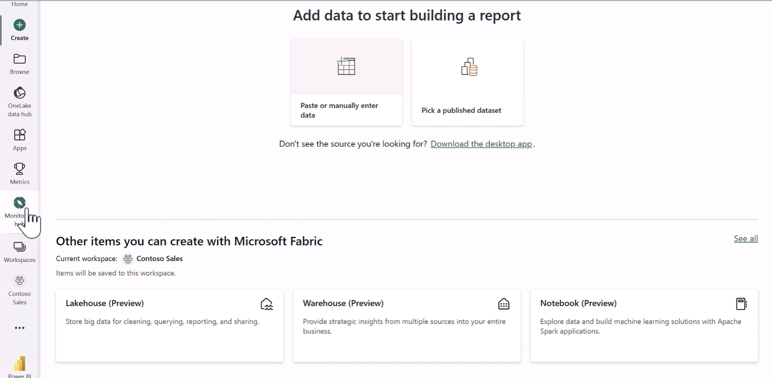The image size is (772, 378).
Task: Open the Apps icon in sidebar
Action: point(20,135)
